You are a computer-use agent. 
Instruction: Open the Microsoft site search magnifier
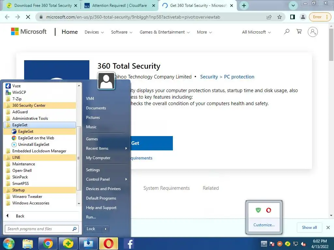pyautogui.click(x=287, y=32)
